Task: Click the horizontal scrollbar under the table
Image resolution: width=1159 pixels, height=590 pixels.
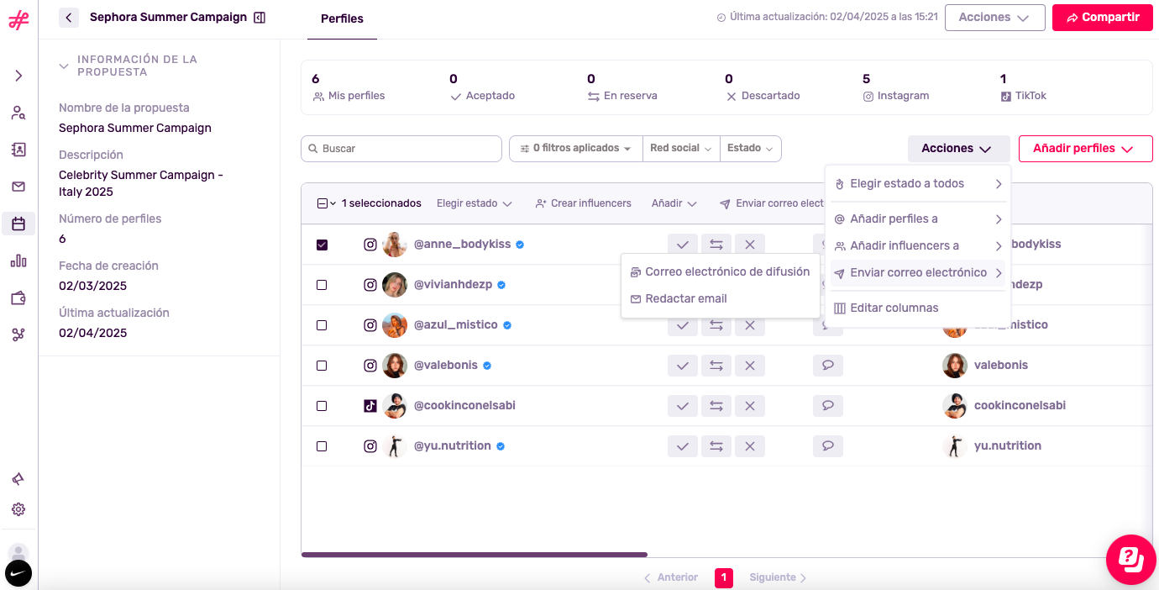Action: tap(475, 555)
